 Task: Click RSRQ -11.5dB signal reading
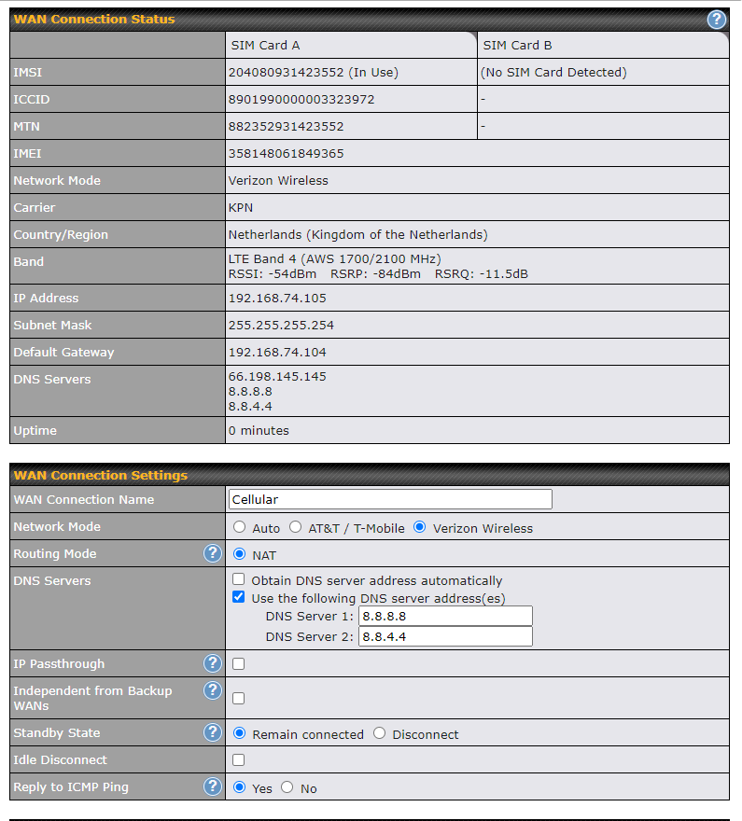[482, 274]
